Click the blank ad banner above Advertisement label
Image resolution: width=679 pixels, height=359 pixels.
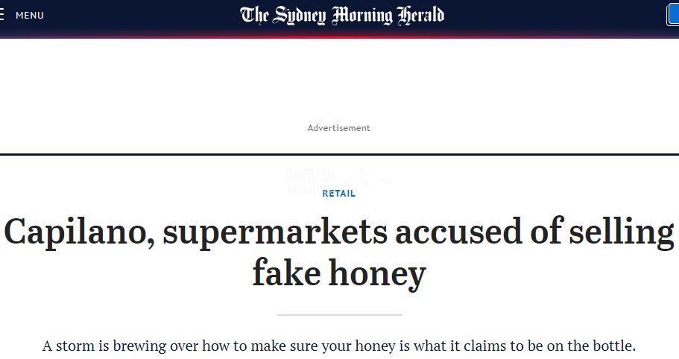(339, 80)
